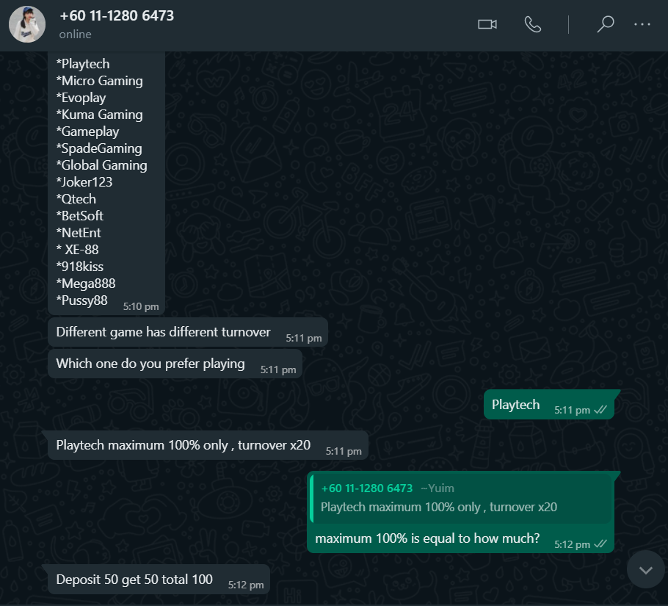Click the read receipt ticks on the "maximum 100%" question

tap(600, 544)
